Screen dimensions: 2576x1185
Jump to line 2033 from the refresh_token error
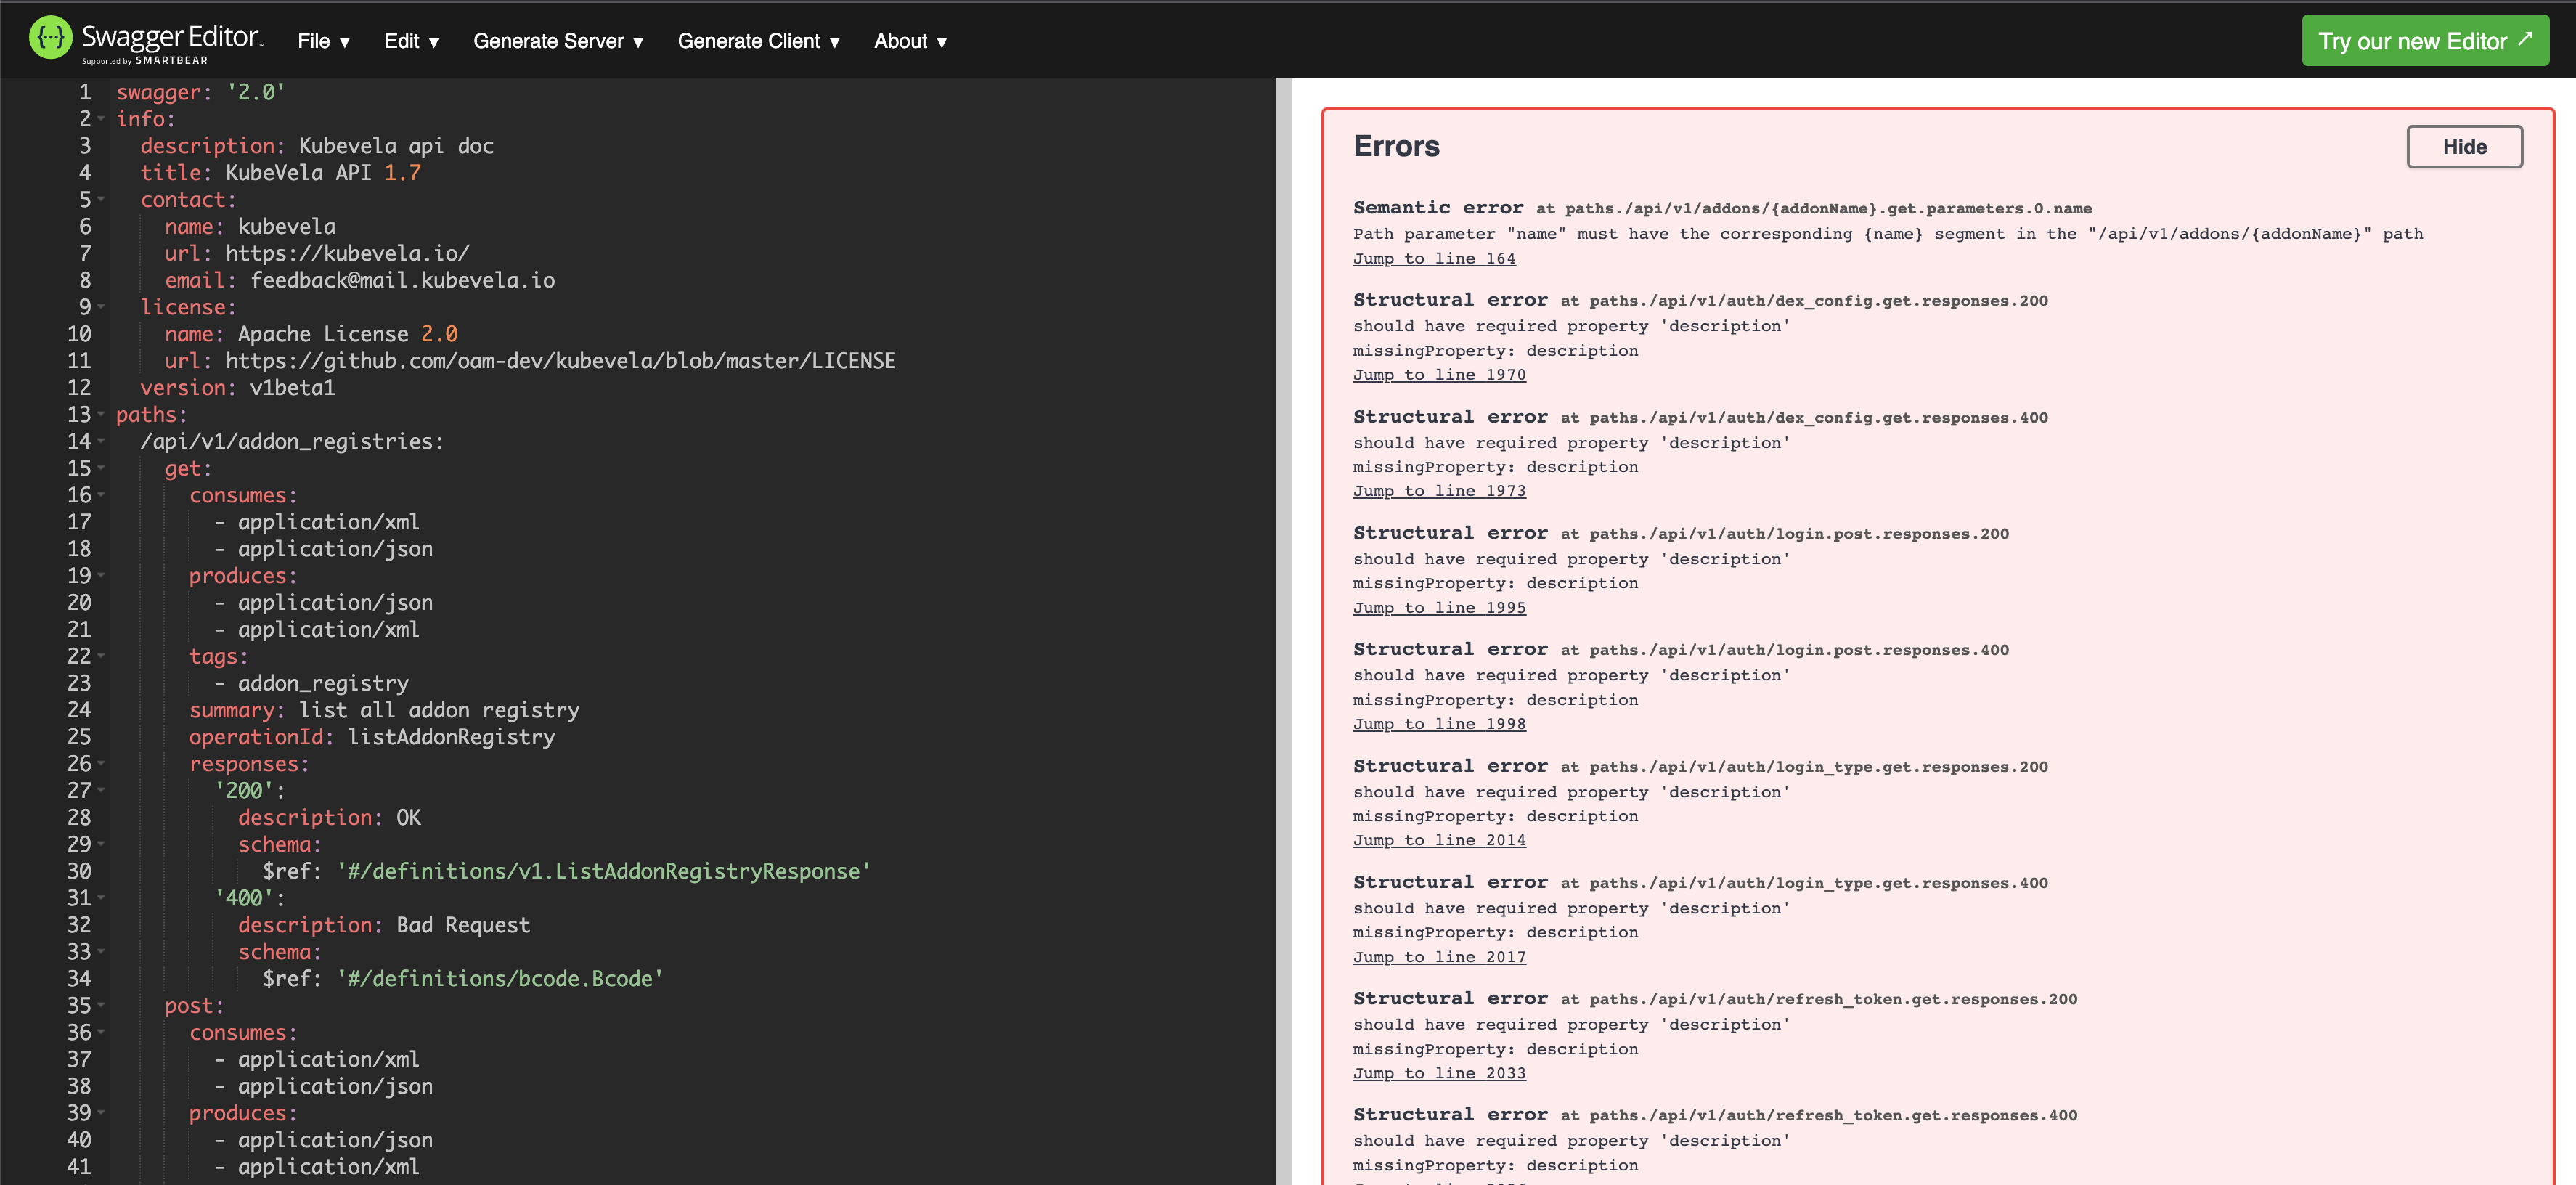(x=1439, y=1073)
